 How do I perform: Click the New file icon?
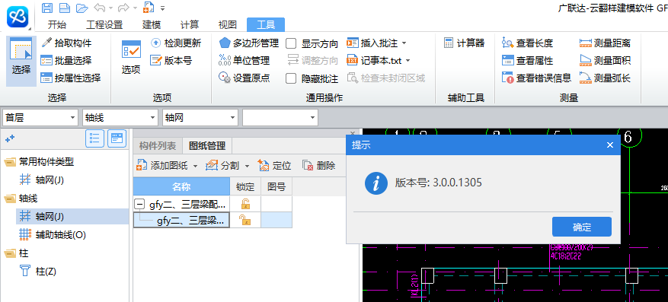coord(64,8)
